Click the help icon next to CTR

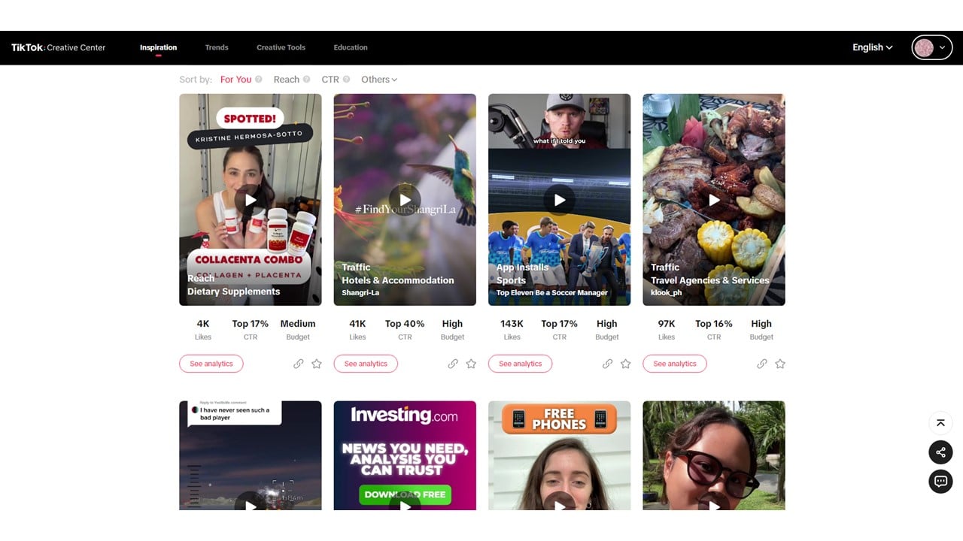347,80
